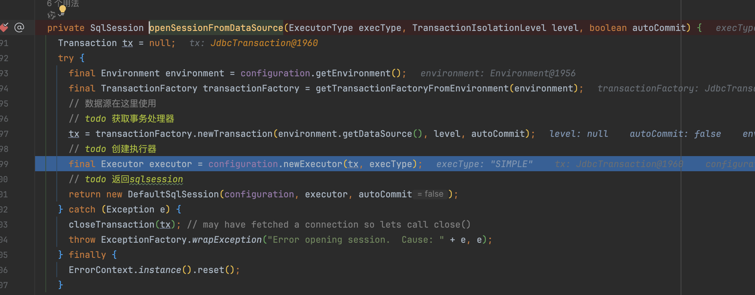This screenshot has height=295, width=755.
Task: Click the instance() call
Action: [x=165, y=270]
